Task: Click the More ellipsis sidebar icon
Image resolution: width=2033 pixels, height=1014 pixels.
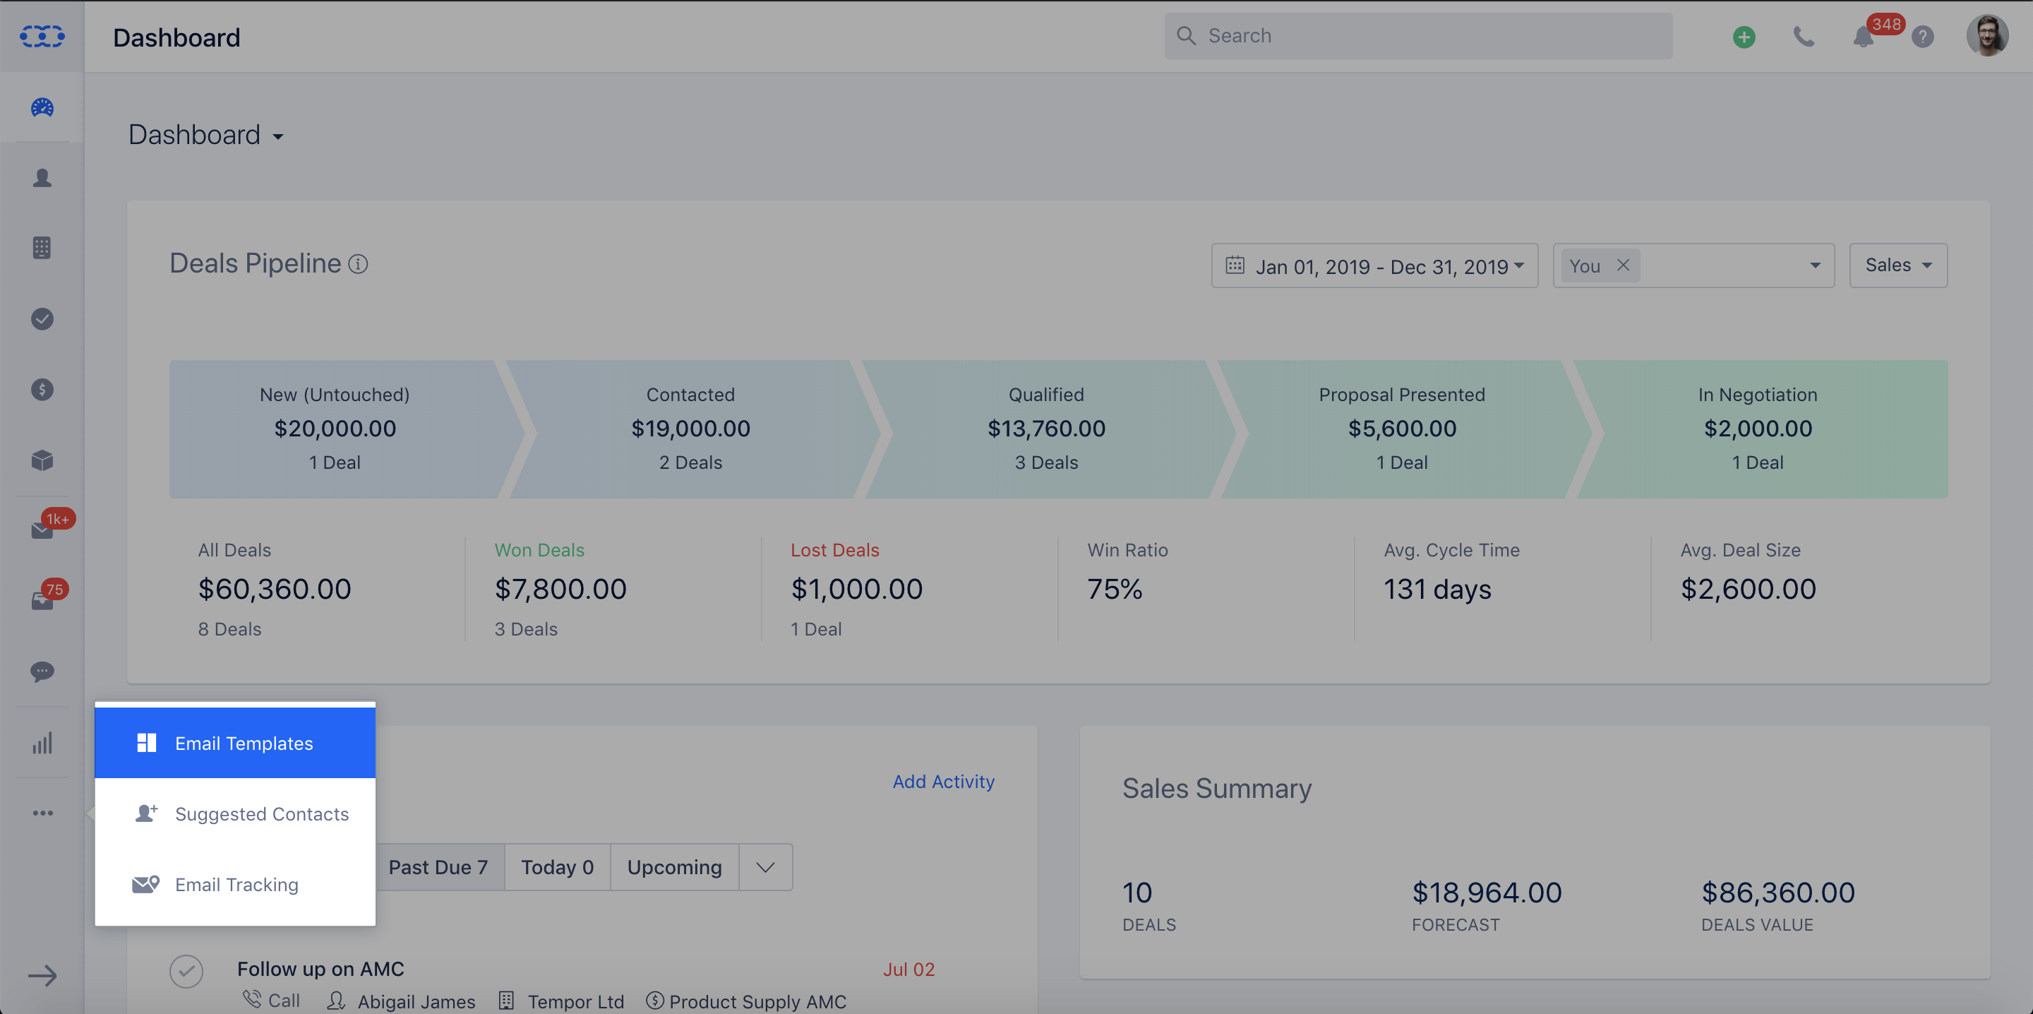Action: click(42, 813)
